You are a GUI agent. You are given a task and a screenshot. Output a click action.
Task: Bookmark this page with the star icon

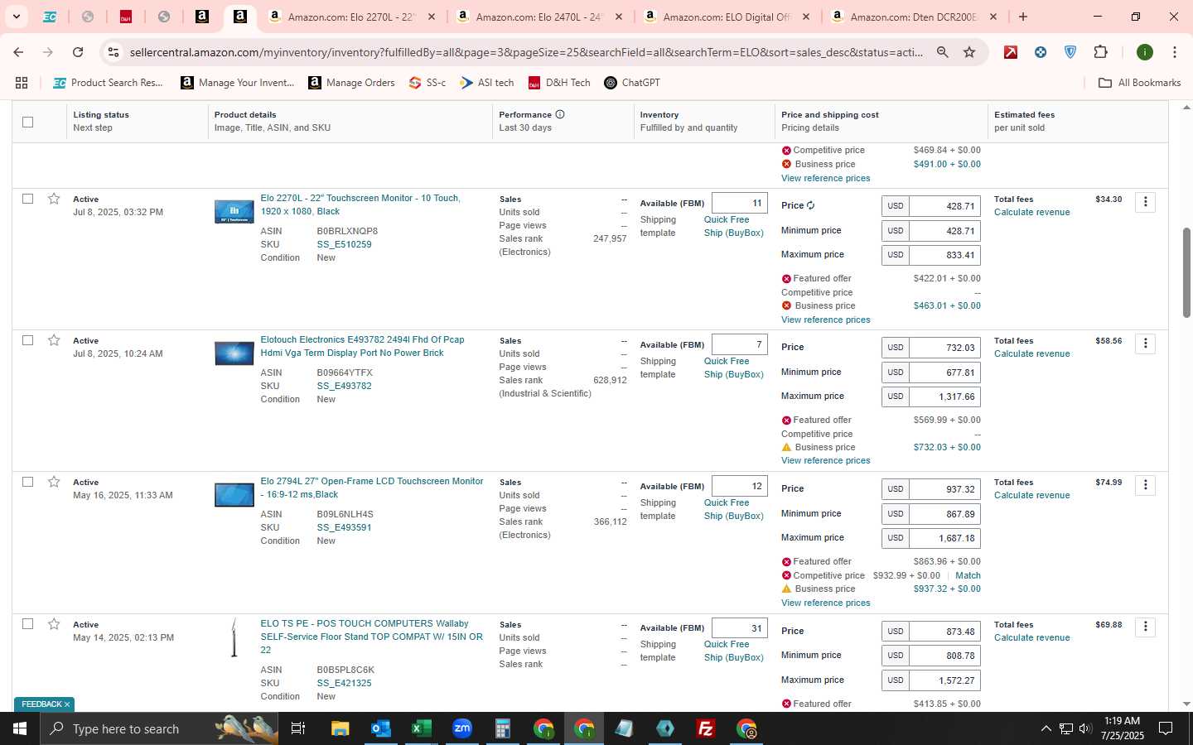[969, 52]
